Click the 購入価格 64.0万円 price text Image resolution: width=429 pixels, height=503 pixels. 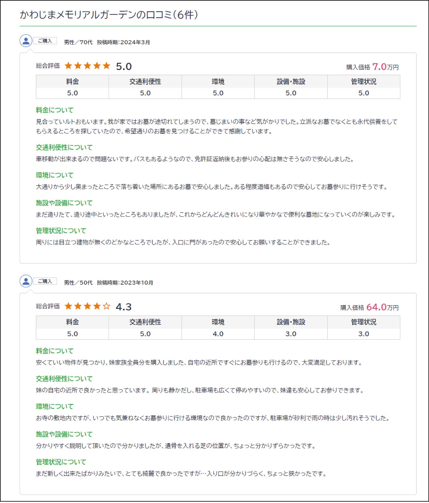[x=369, y=307]
